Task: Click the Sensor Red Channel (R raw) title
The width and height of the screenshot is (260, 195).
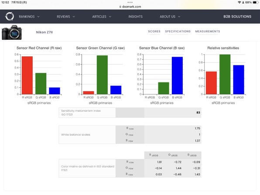Action: click(x=39, y=48)
